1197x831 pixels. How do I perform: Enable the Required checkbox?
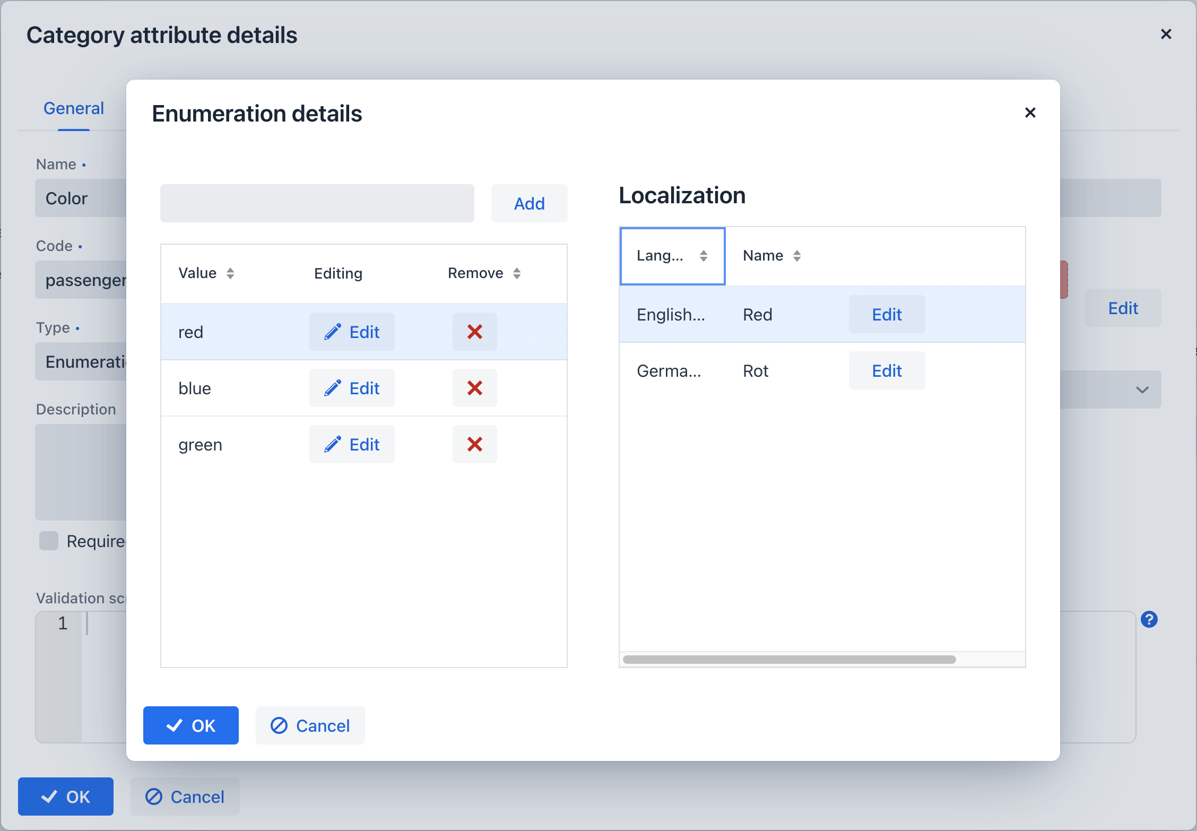pos(48,540)
